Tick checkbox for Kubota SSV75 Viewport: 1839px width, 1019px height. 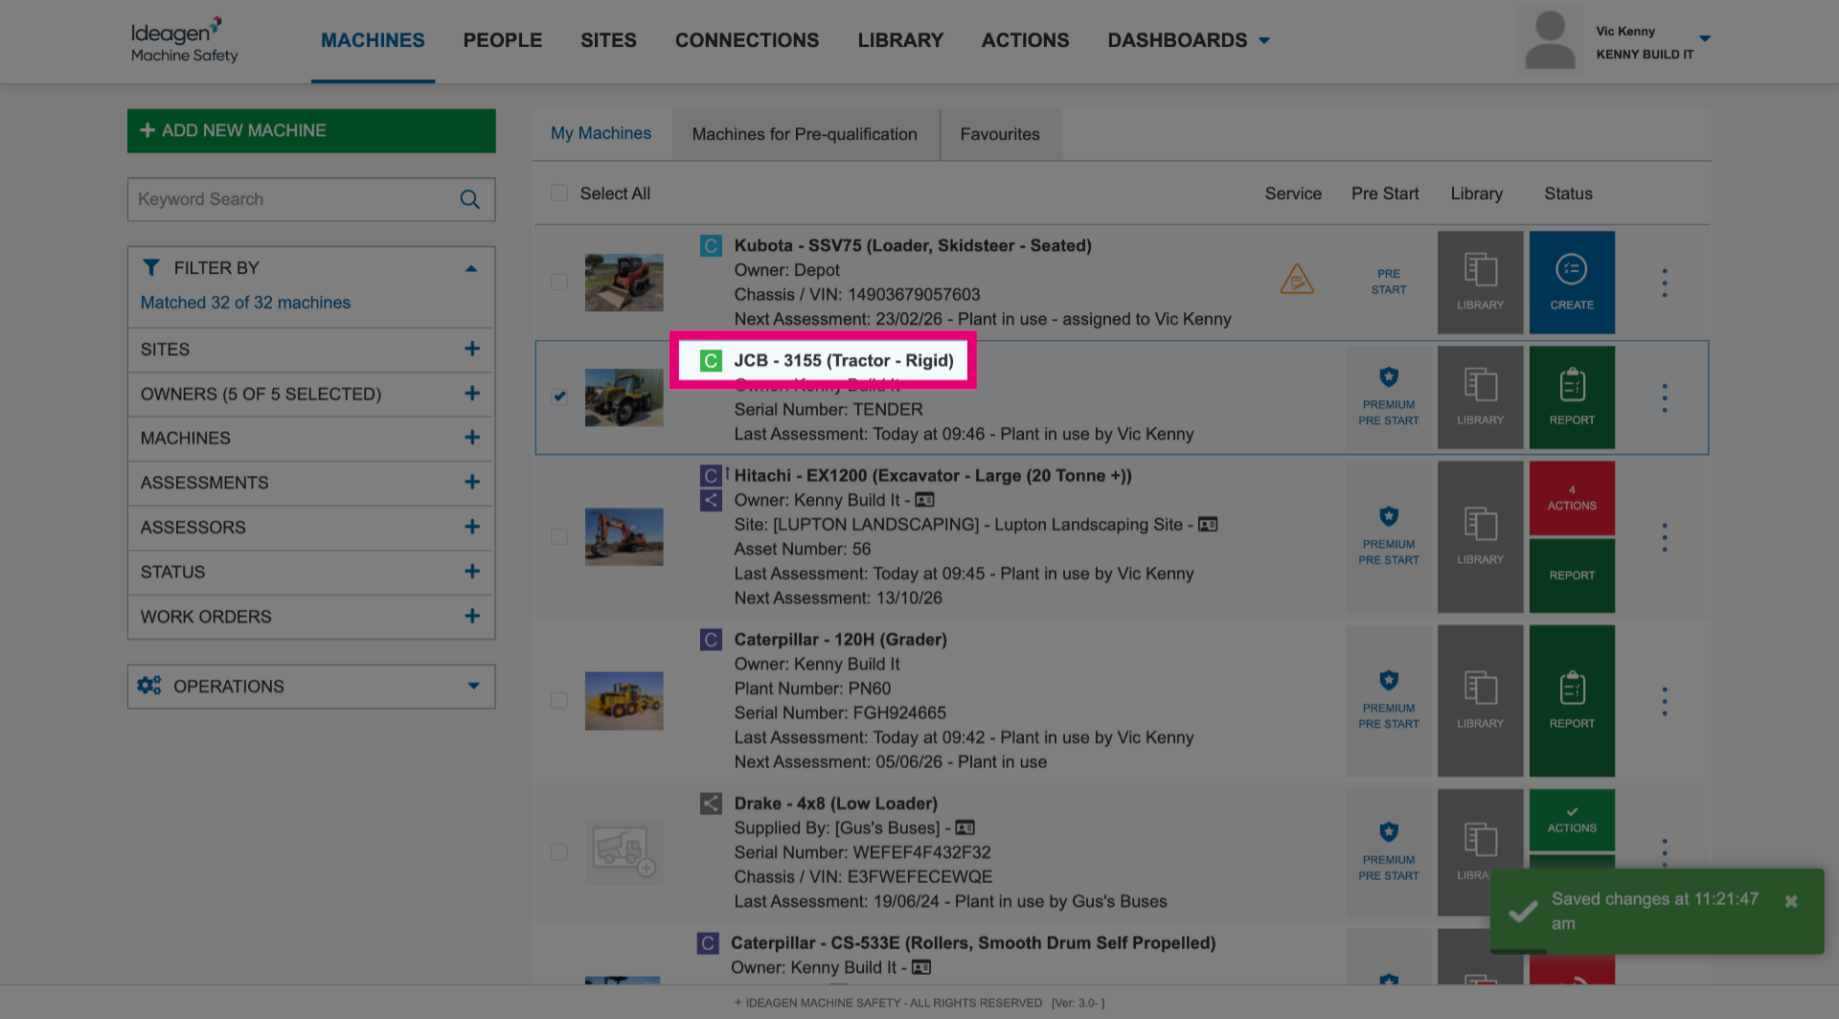tap(559, 282)
